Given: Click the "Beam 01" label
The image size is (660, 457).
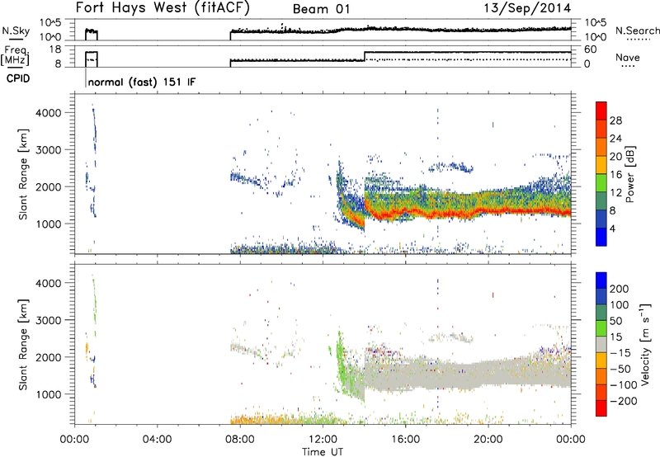Looking at the screenshot, I should tap(321, 9).
